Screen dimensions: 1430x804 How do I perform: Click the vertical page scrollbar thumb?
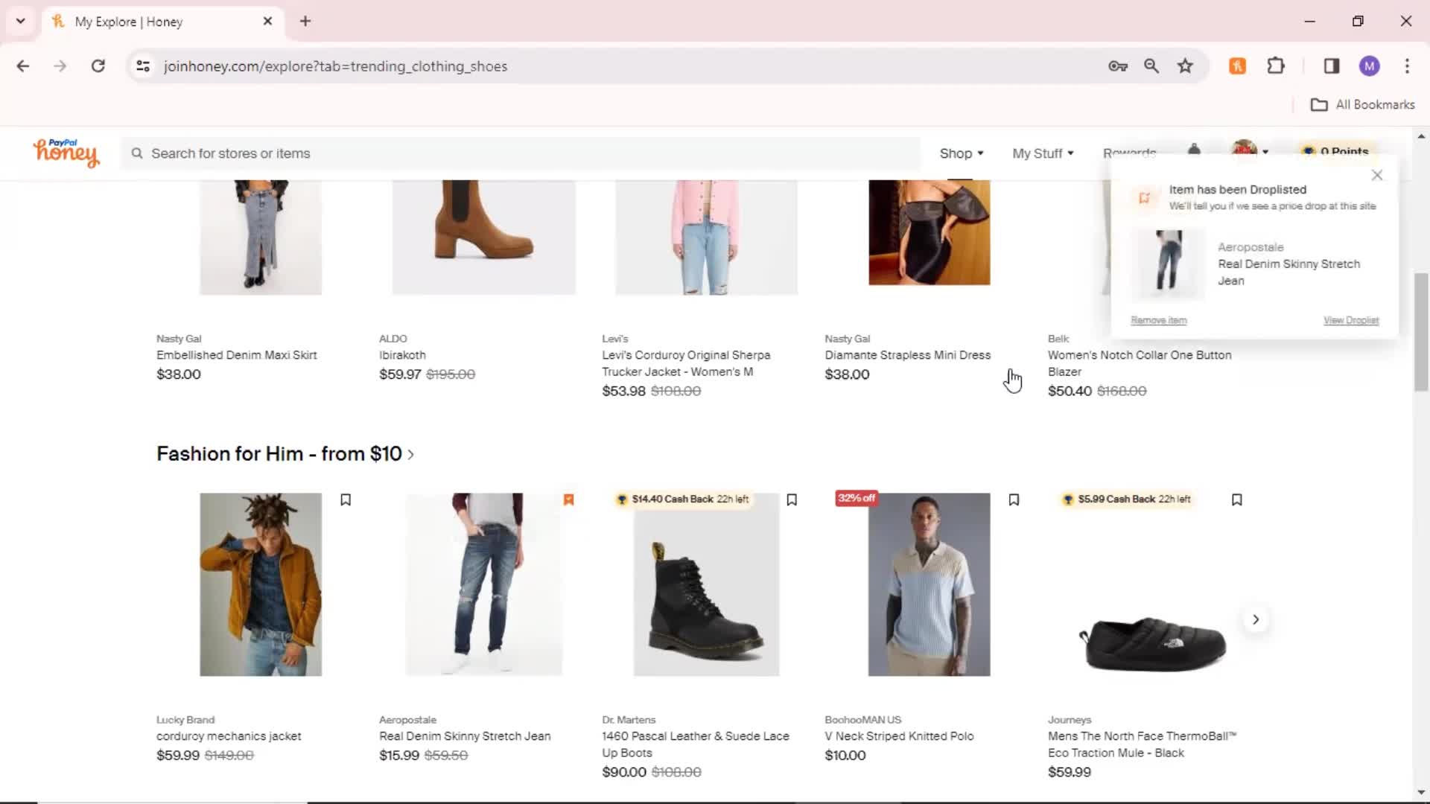coord(1421,332)
